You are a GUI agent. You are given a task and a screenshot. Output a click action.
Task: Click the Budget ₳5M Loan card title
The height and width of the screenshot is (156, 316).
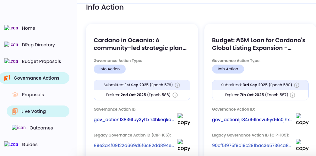[259, 44]
